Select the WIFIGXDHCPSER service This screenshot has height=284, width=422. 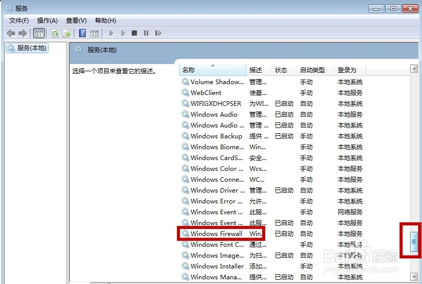coord(272,104)
